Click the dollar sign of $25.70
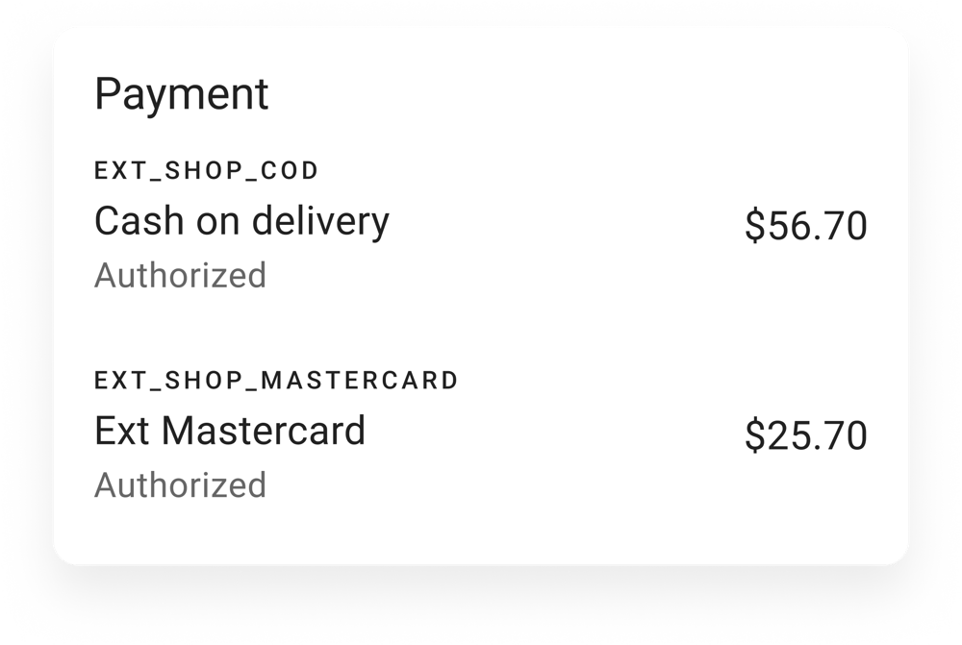 [755, 436]
